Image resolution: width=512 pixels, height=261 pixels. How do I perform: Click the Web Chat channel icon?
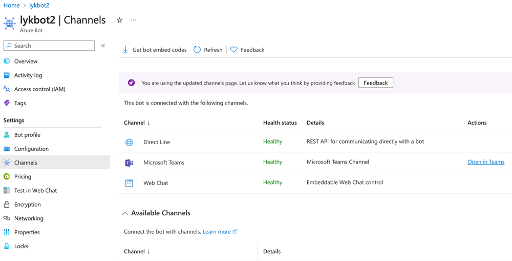[129, 183]
